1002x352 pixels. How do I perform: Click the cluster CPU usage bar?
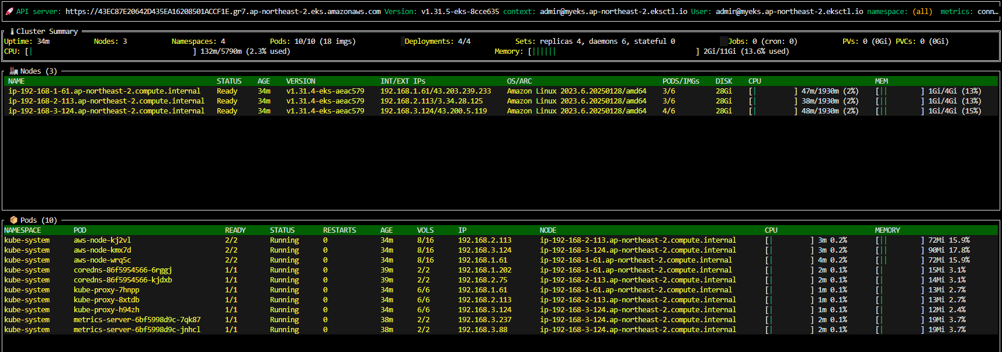click(110, 51)
